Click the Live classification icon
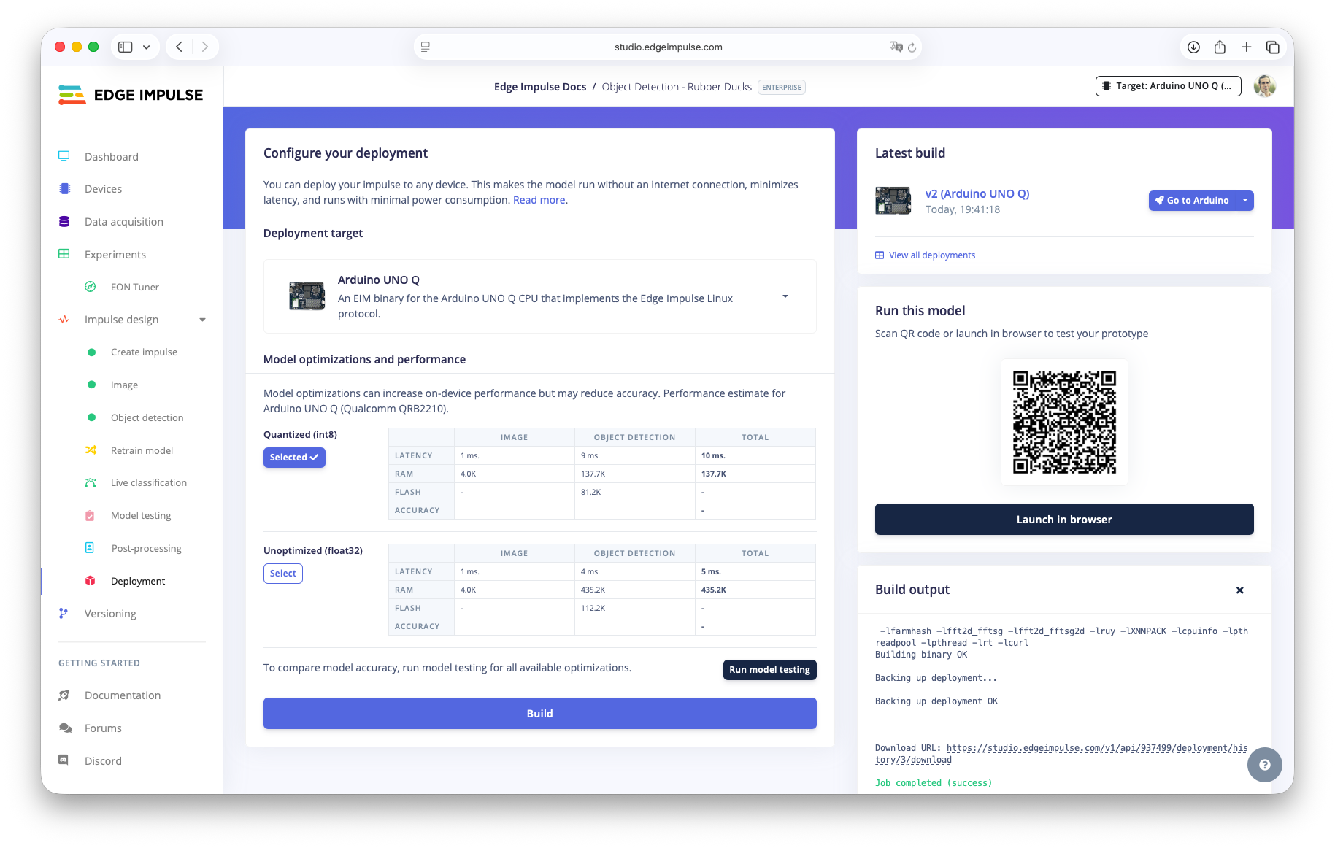 click(x=91, y=482)
